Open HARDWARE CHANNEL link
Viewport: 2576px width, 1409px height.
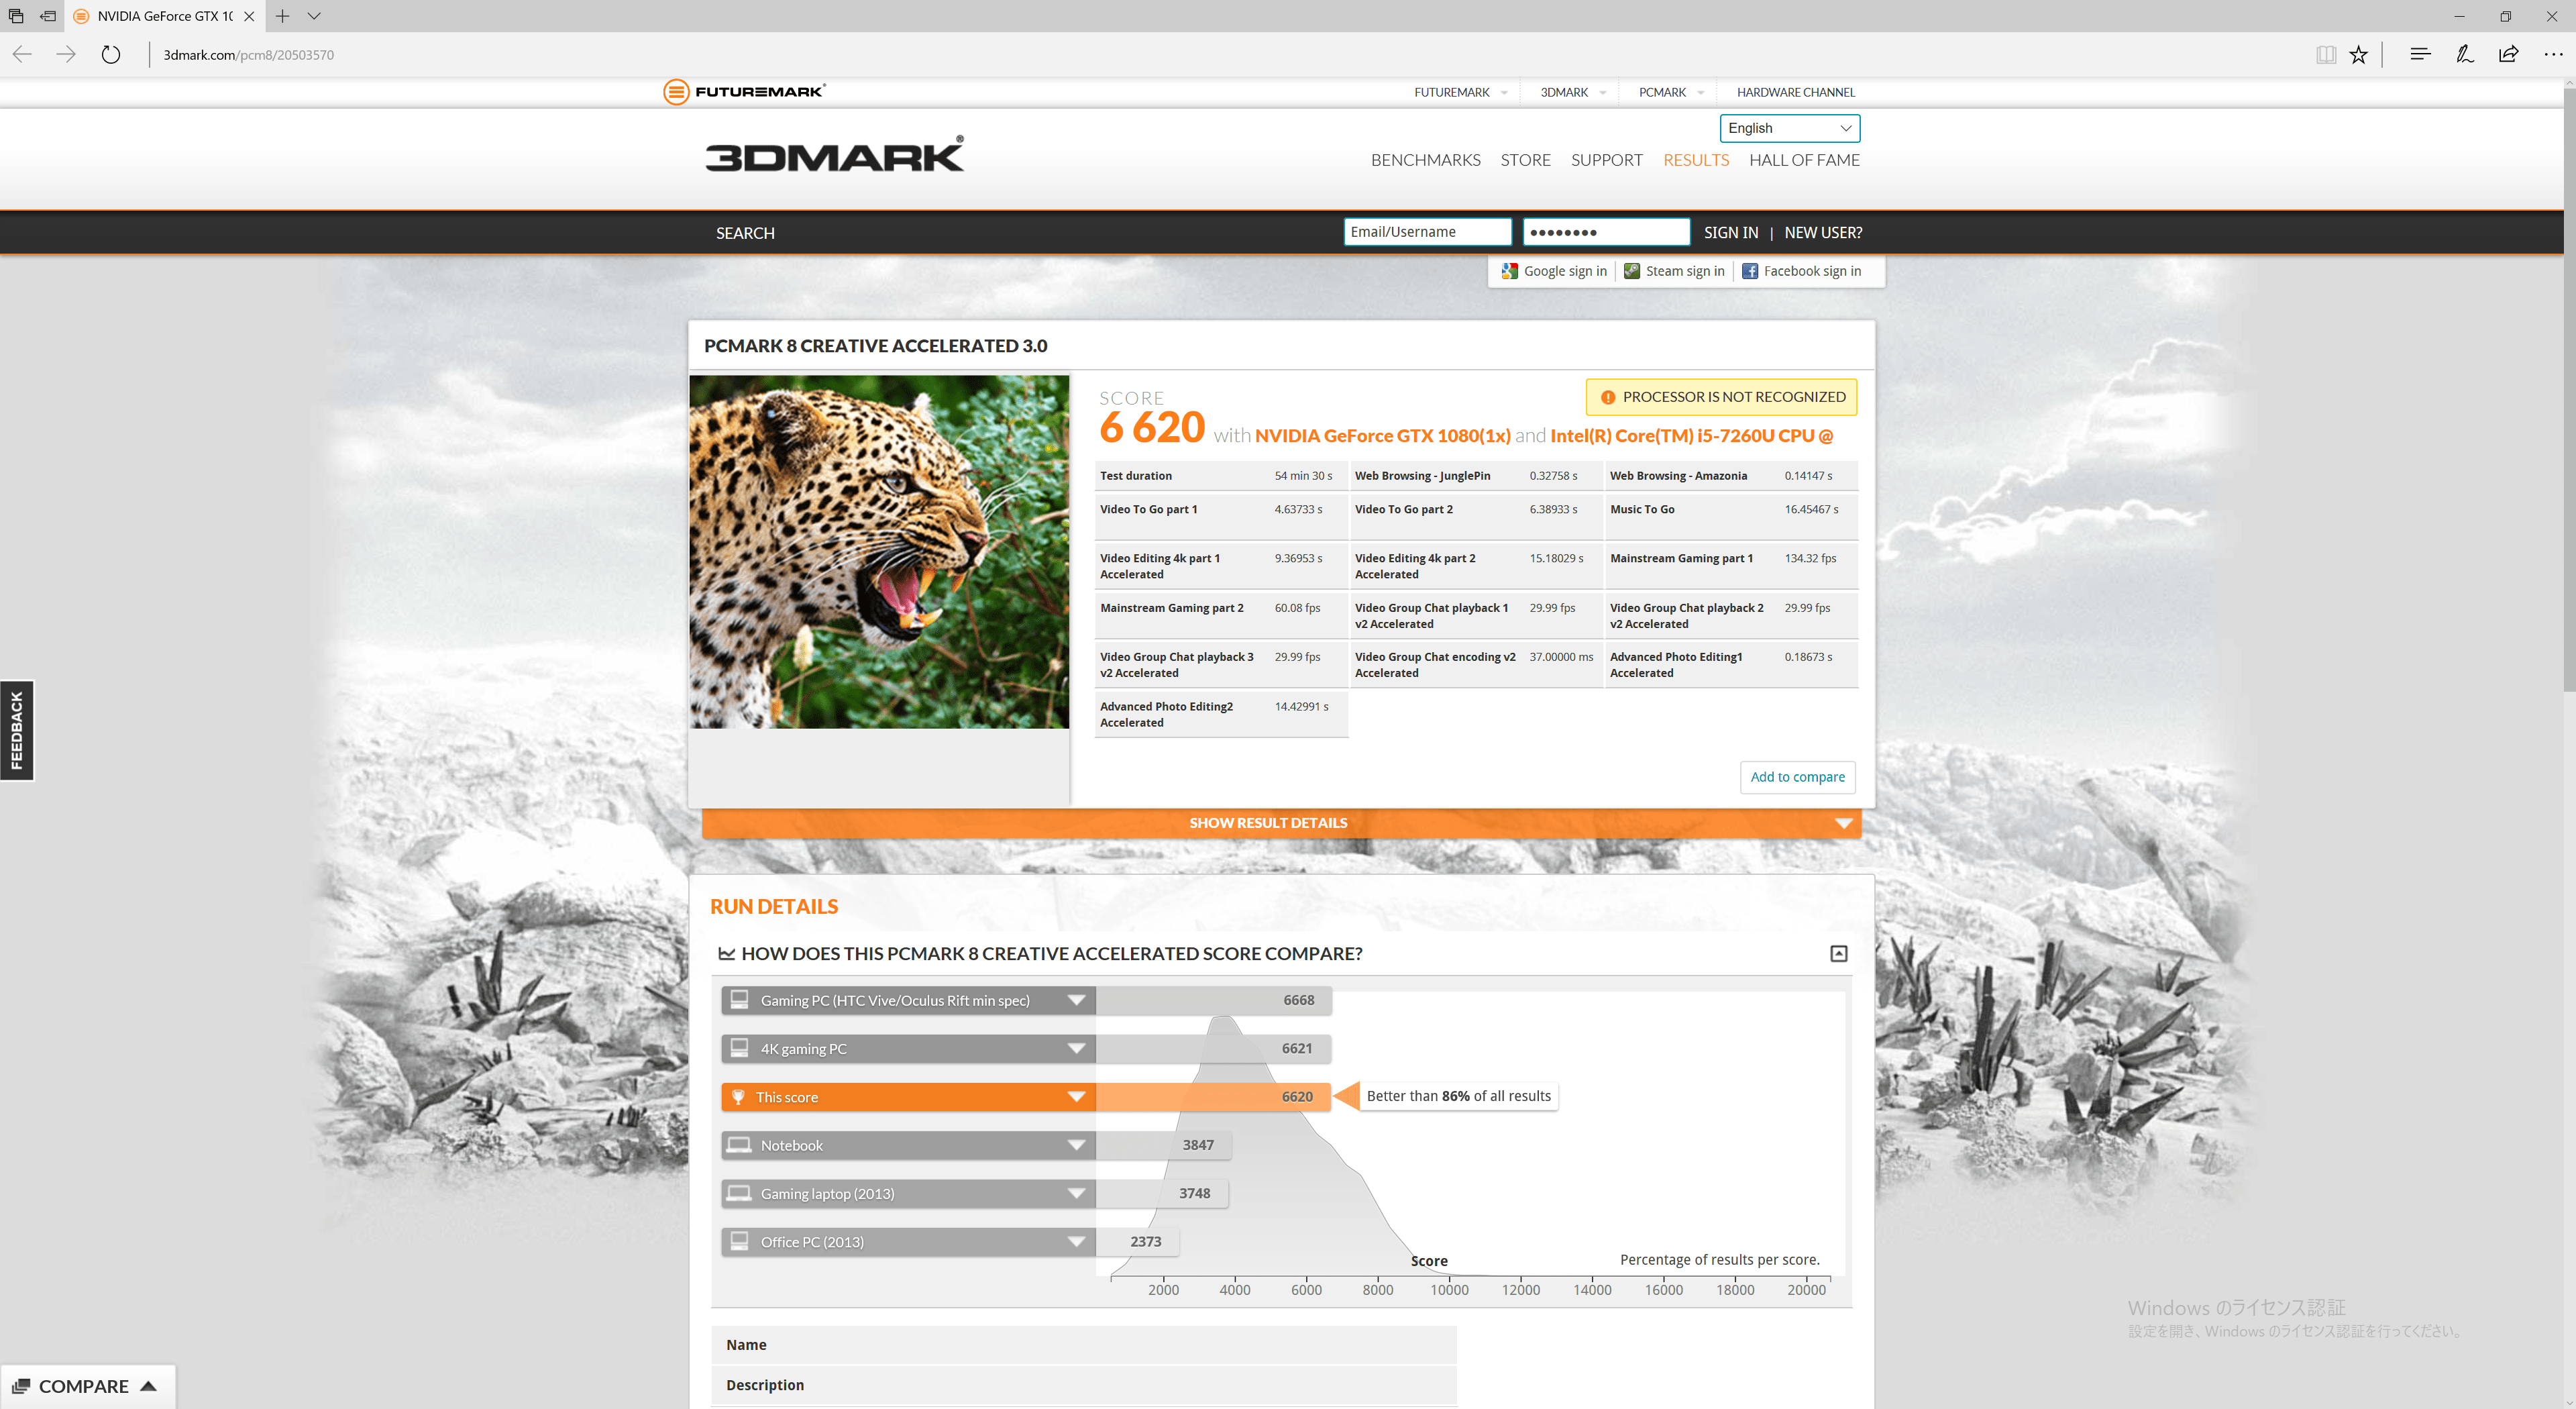(1795, 92)
